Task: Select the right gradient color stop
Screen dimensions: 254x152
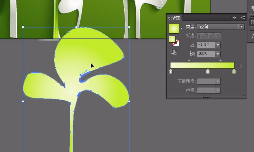Action: [x=234, y=71]
